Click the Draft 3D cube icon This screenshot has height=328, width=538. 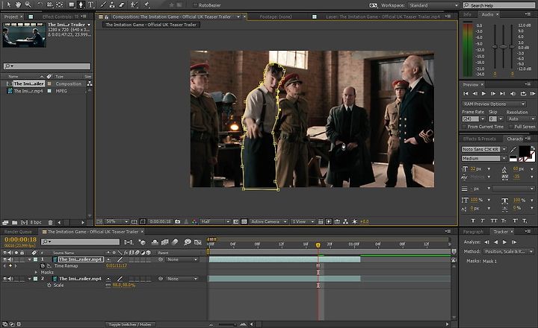(x=142, y=242)
